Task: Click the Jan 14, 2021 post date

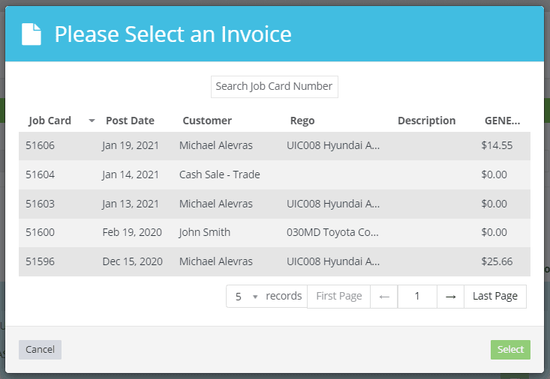Action: coord(131,175)
